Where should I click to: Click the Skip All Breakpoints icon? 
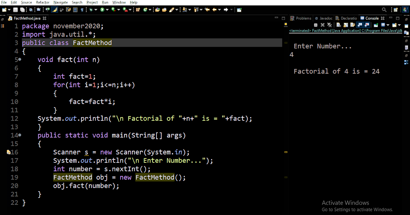pos(31,10)
